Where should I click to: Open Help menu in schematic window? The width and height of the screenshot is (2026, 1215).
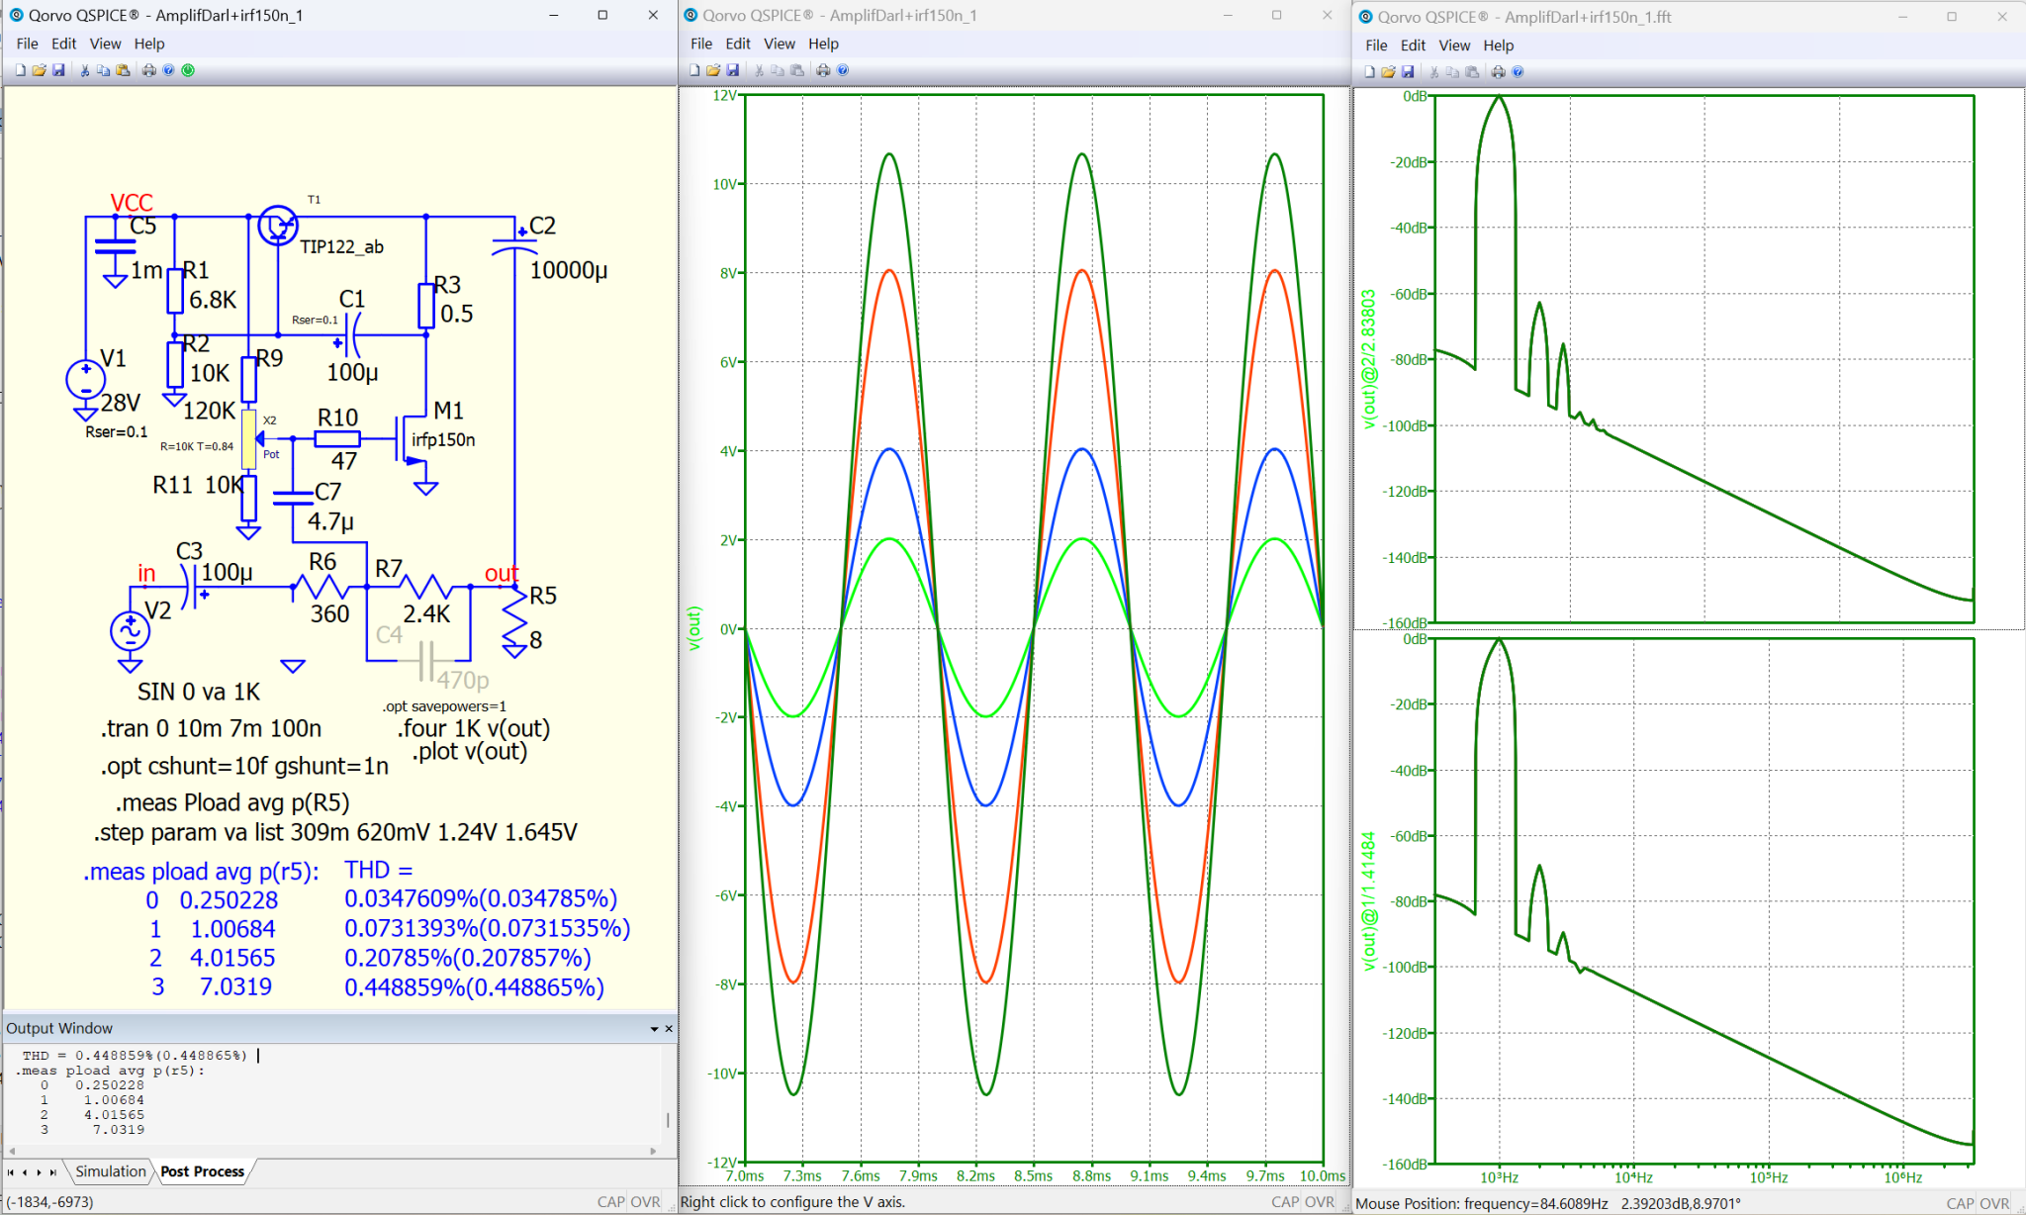click(149, 44)
